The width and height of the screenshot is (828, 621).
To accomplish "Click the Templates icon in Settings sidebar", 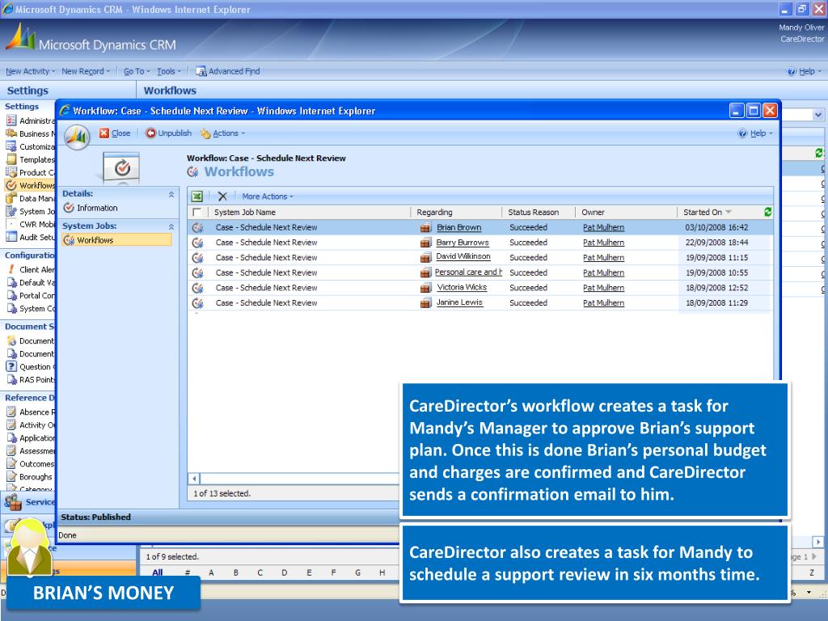I will point(11,159).
